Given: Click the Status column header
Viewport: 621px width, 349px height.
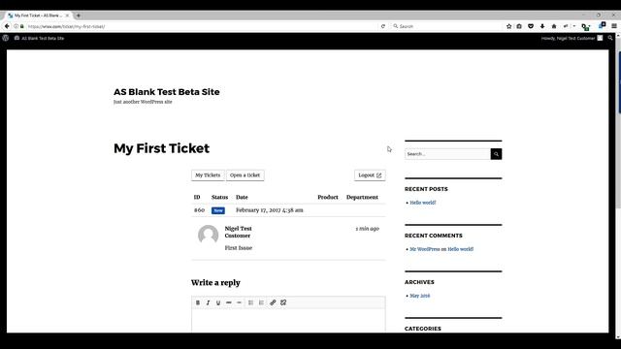Looking at the screenshot, I should 219,197.
